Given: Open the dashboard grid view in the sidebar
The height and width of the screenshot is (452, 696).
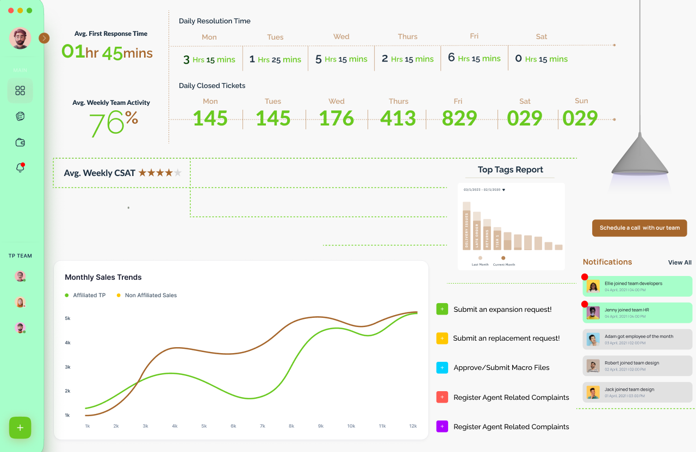Looking at the screenshot, I should click(20, 91).
